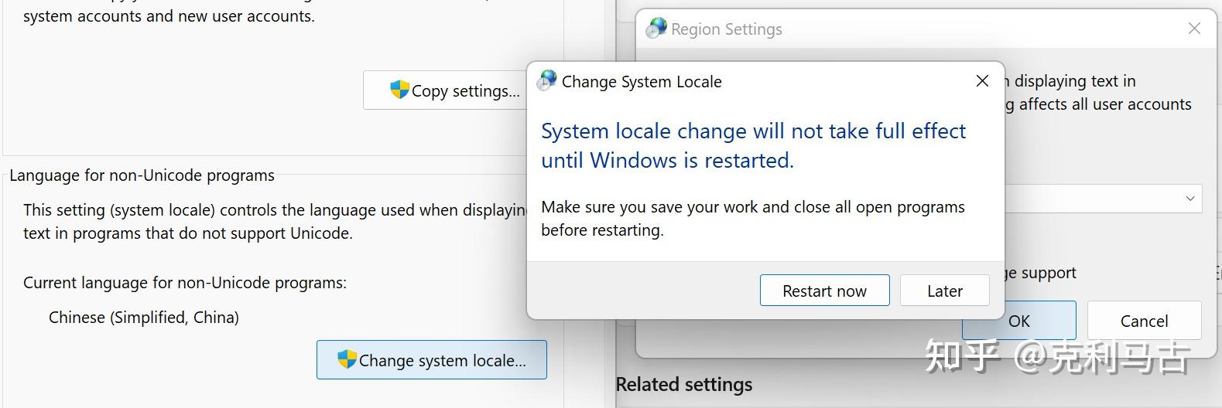1222x408 pixels.
Task: Close the Region Settings window
Action: click(1194, 29)
